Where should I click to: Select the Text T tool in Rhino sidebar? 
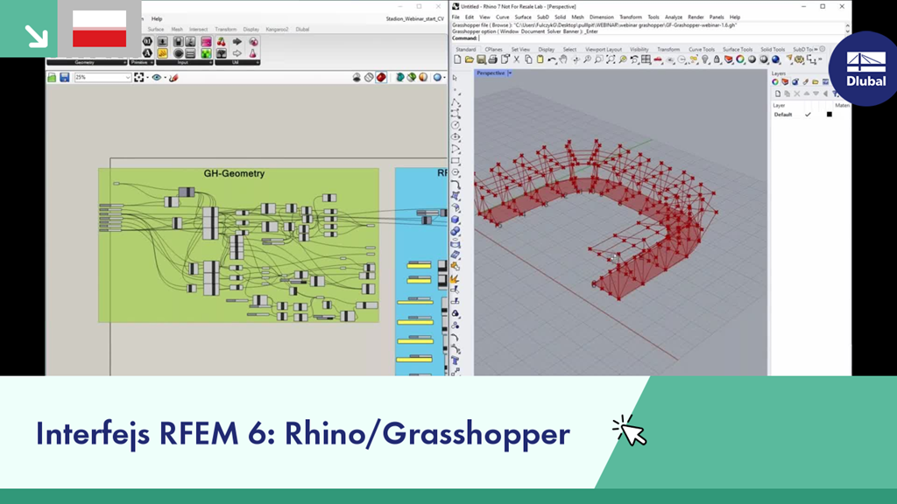point(456,360)
